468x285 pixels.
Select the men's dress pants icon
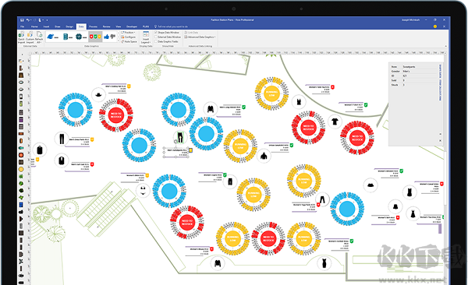(62, 139)
